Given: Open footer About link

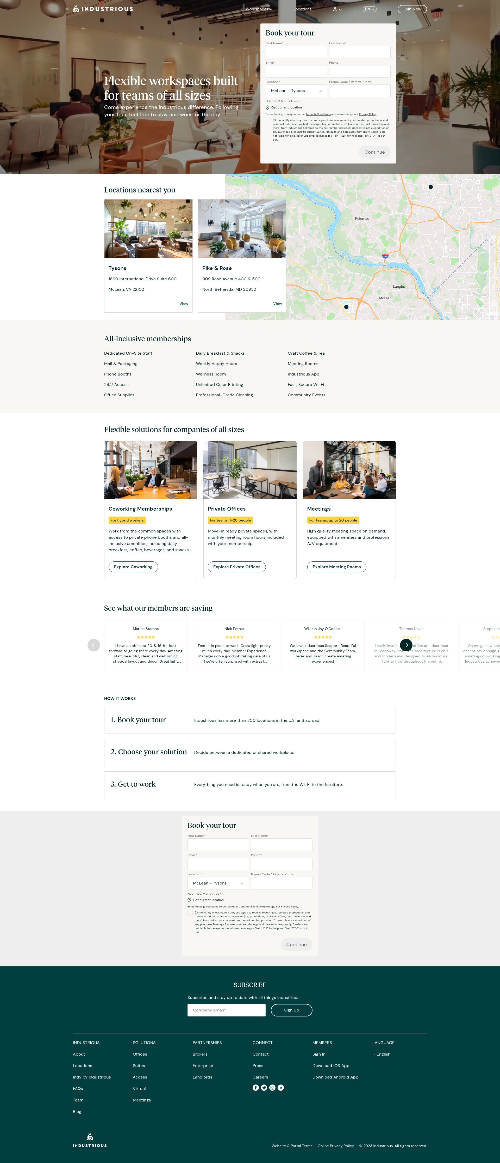Looking at the screenshot, I should click(79, 1054).
